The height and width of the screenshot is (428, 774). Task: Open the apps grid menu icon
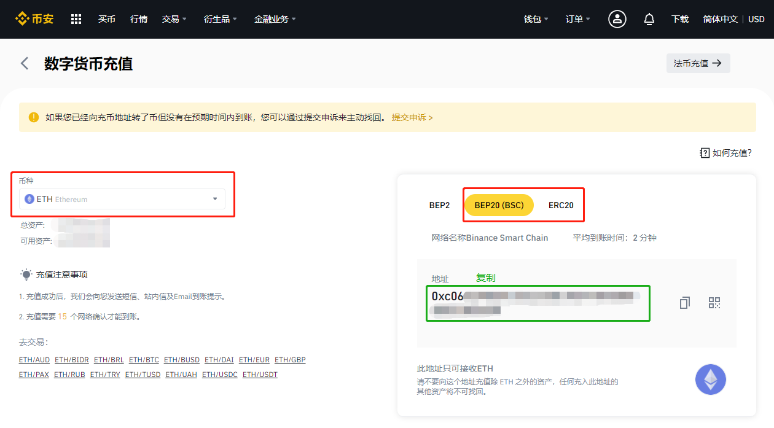(x=76, y=19)
